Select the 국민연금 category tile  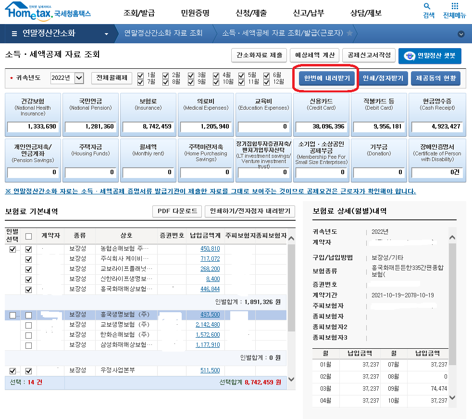click(91, 115)
